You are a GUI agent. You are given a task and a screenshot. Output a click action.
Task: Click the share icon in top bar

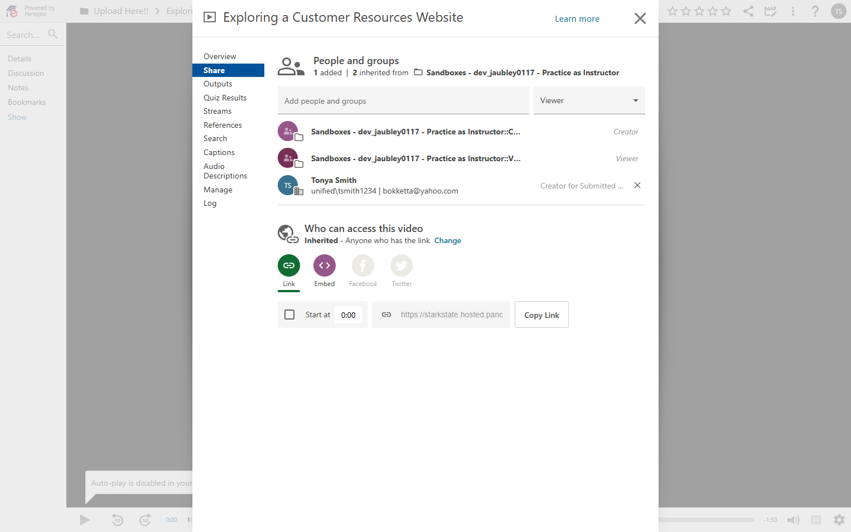click(748, 11)
